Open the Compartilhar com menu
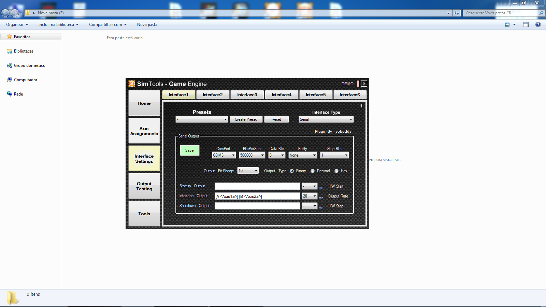This screenshot has height=307, width=546. tap(108, 25)
